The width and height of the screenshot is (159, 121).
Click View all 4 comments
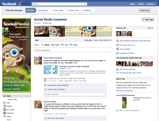55,118
